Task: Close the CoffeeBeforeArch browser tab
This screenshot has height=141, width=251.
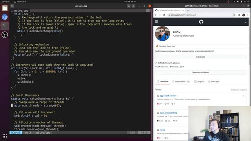Action: 183,11
